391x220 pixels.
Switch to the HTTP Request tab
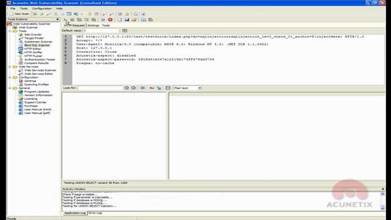pos(74,25)
